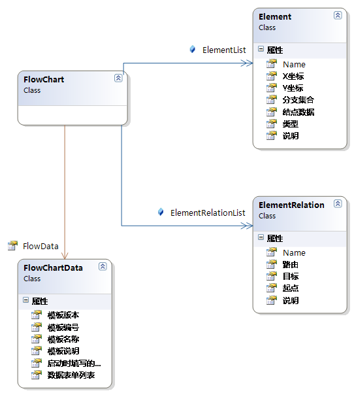Click the ElementList field diamond icon

(x=193, y=50)
